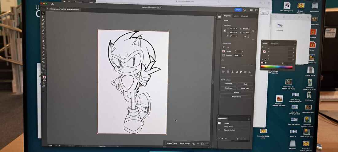Viewport: 338px width, 152px height.
Task: Toggle fill and stroke box in toolbar
Action: 44,77
